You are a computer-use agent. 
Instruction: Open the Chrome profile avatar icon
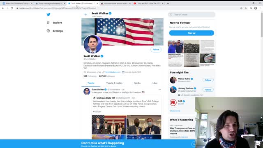pyautogui.click(x=256, y=8)
